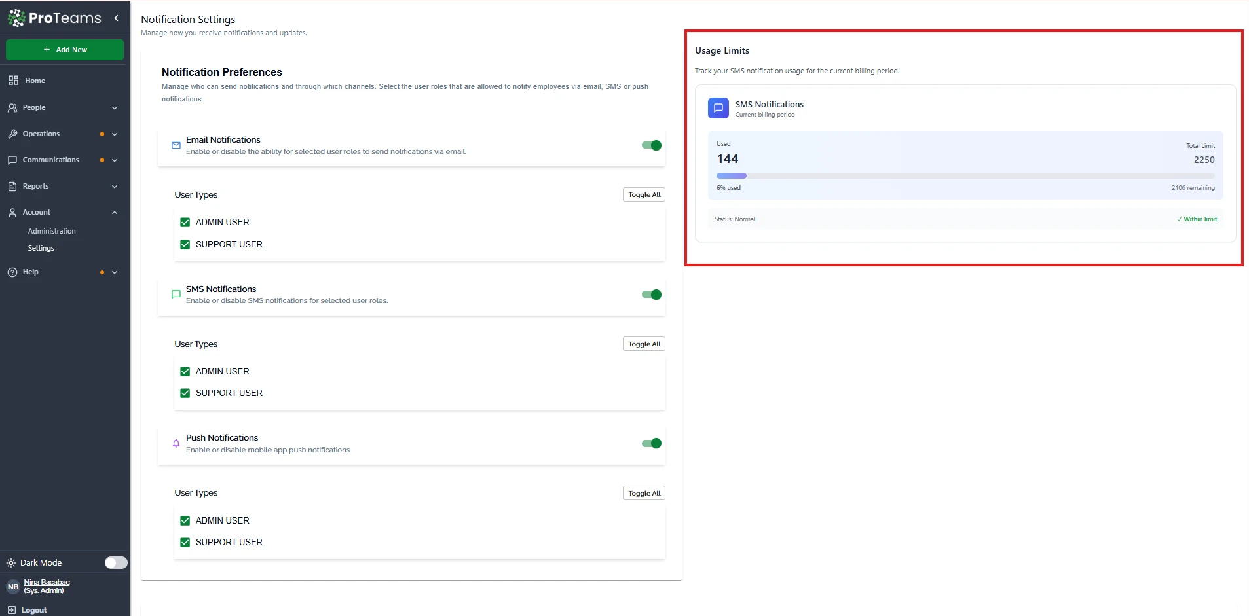Click the Reports document icon
The image size is (1249, 616).
coord(12,186)
